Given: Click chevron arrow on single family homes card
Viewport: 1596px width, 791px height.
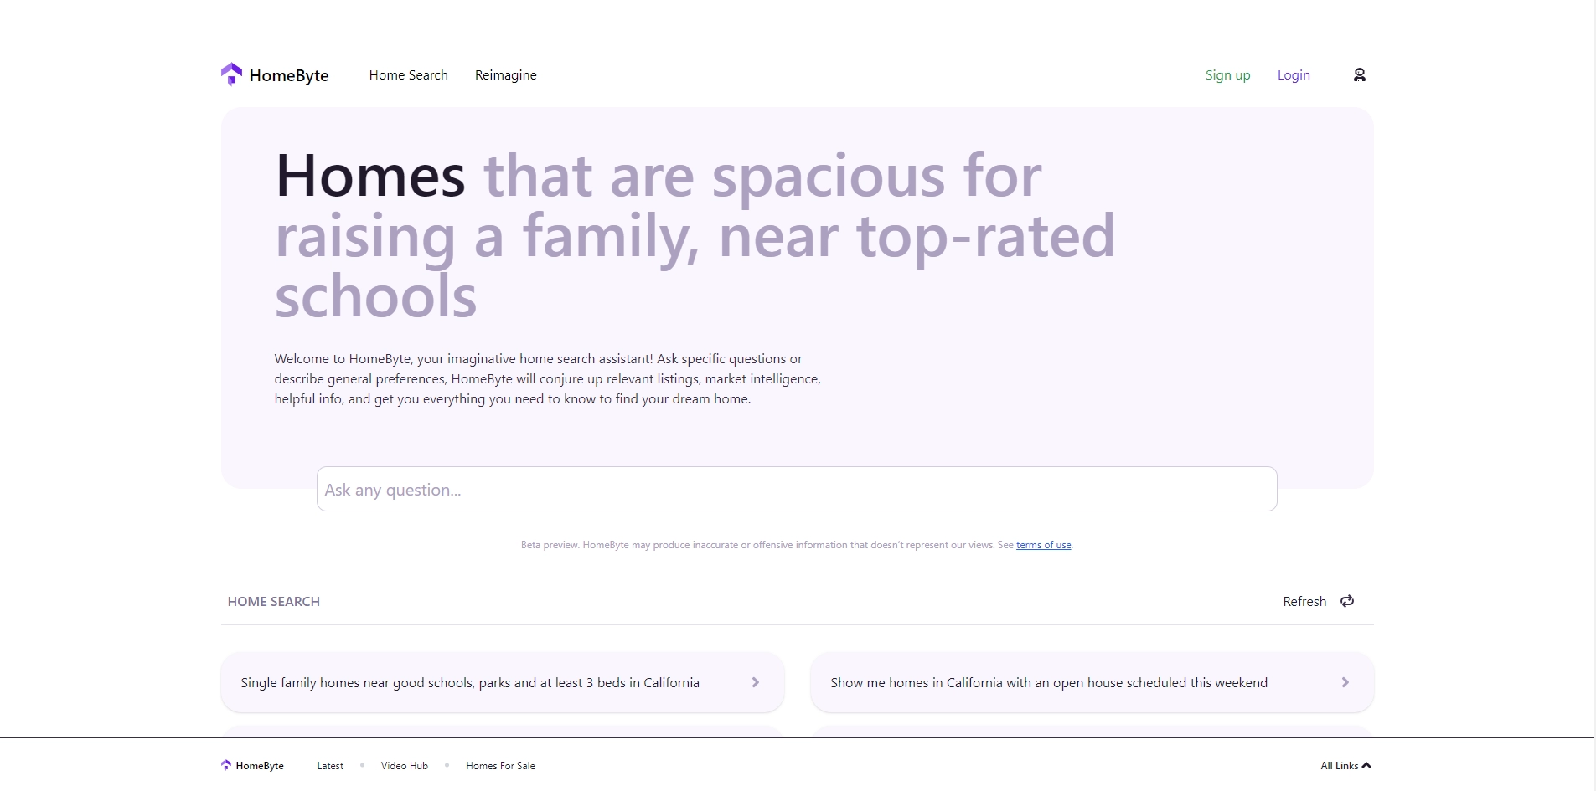Looking at the screenshot, I should (x=755, y=682).
